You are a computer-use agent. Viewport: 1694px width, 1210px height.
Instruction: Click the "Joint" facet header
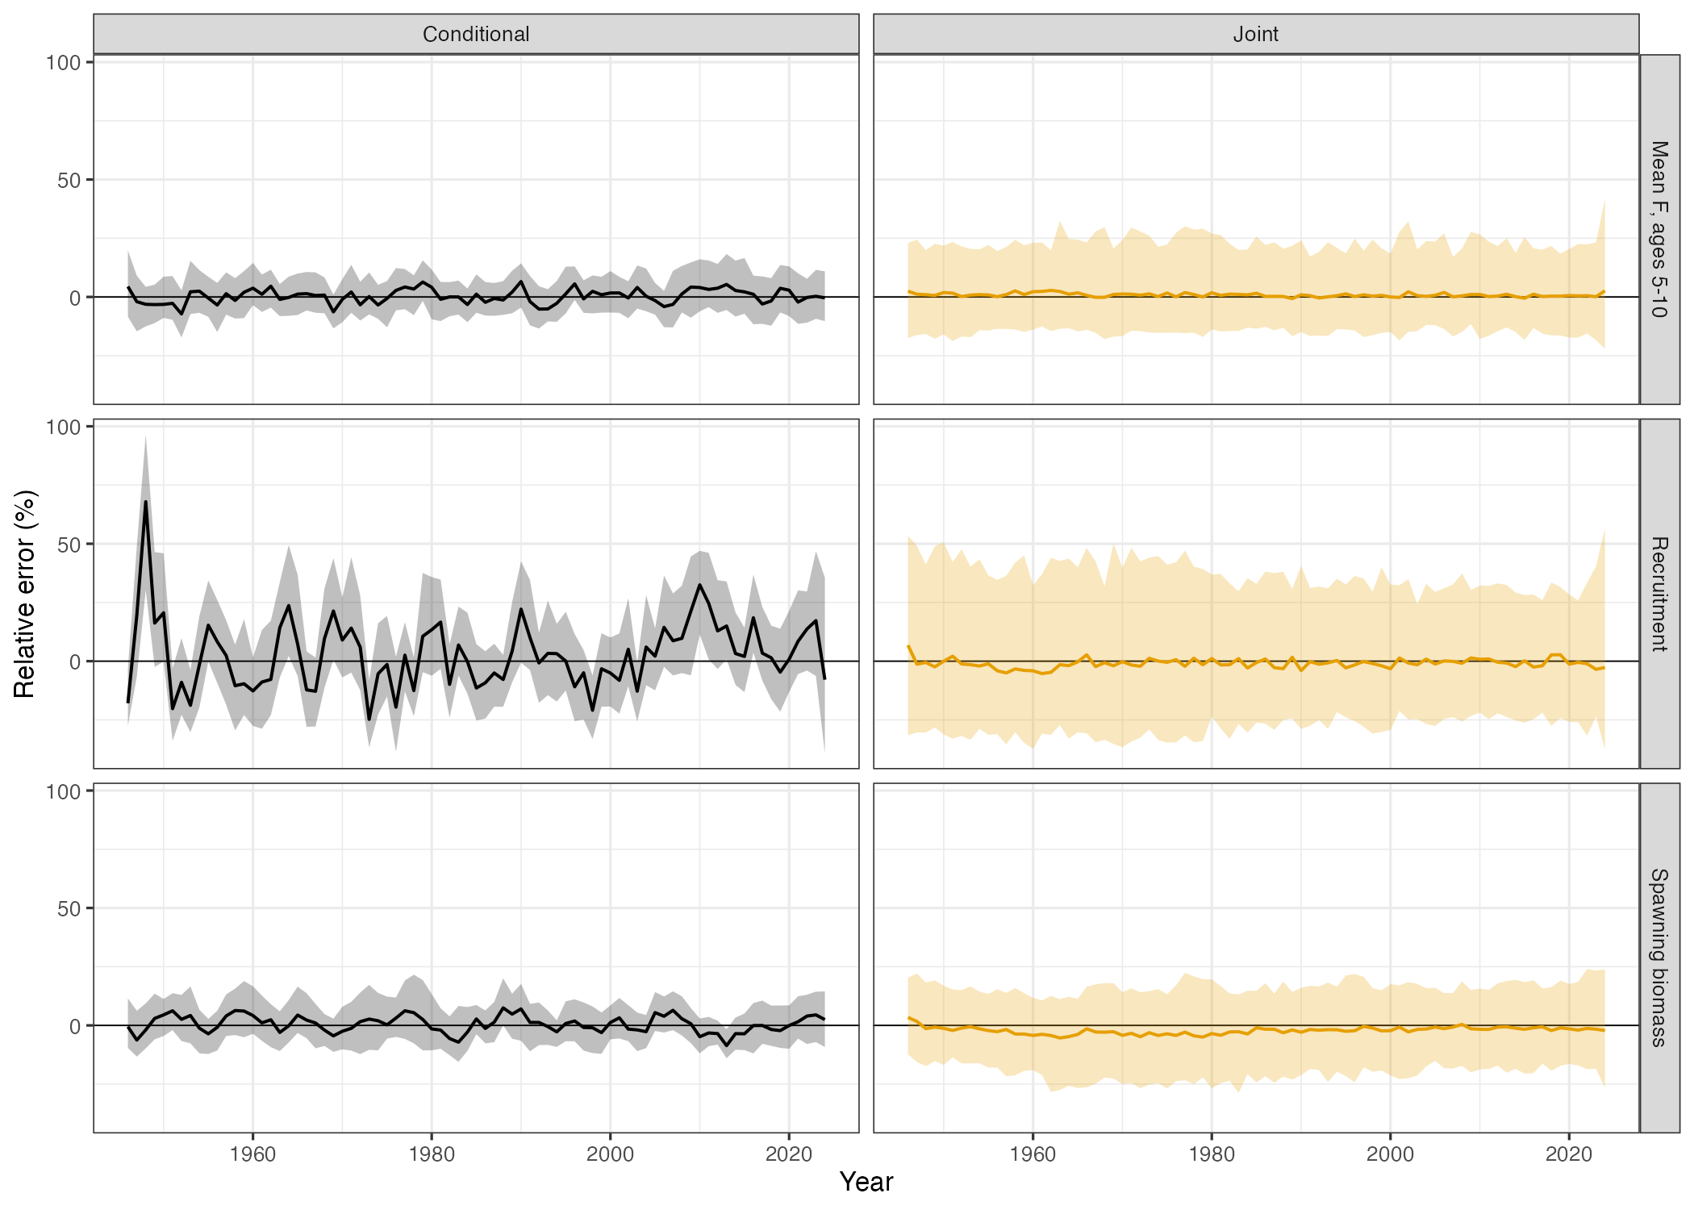pos(1256,34)
